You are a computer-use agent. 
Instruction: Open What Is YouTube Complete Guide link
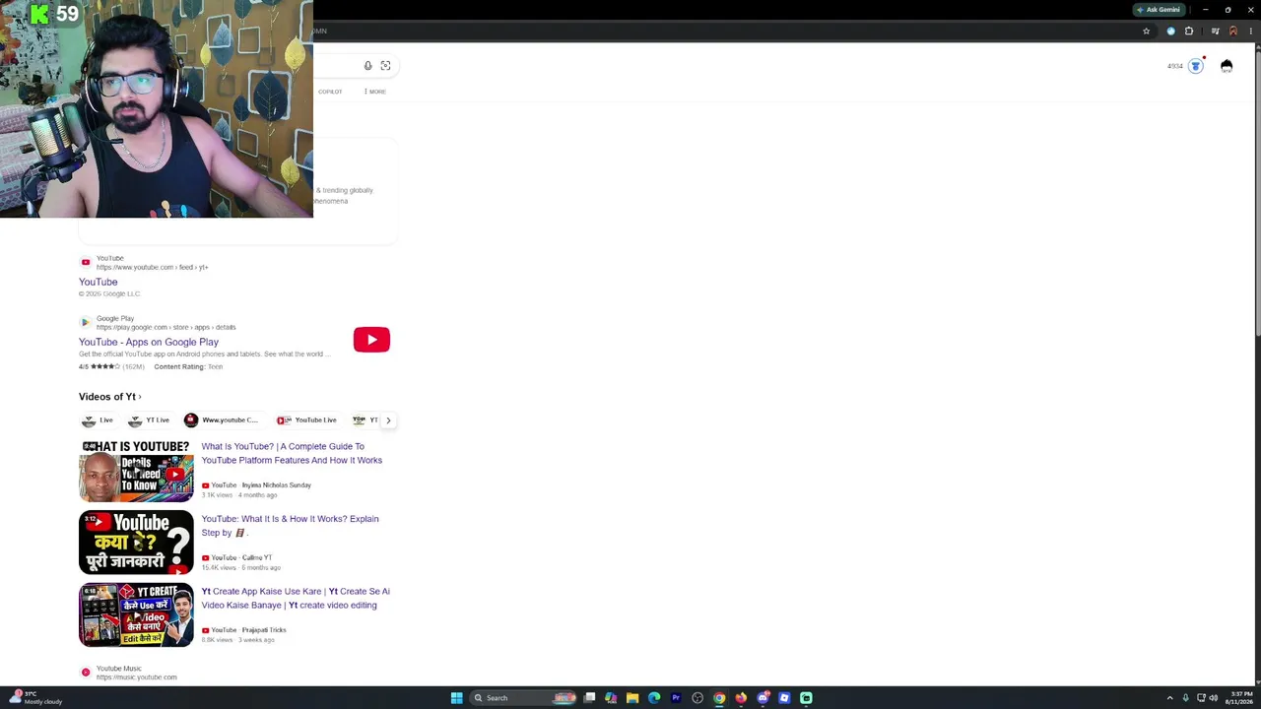[x=292, y=453]
